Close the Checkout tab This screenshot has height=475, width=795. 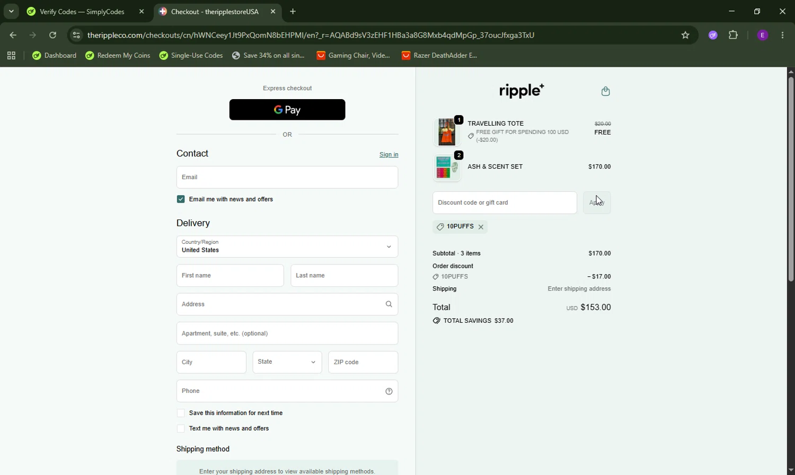coord(273,12)
